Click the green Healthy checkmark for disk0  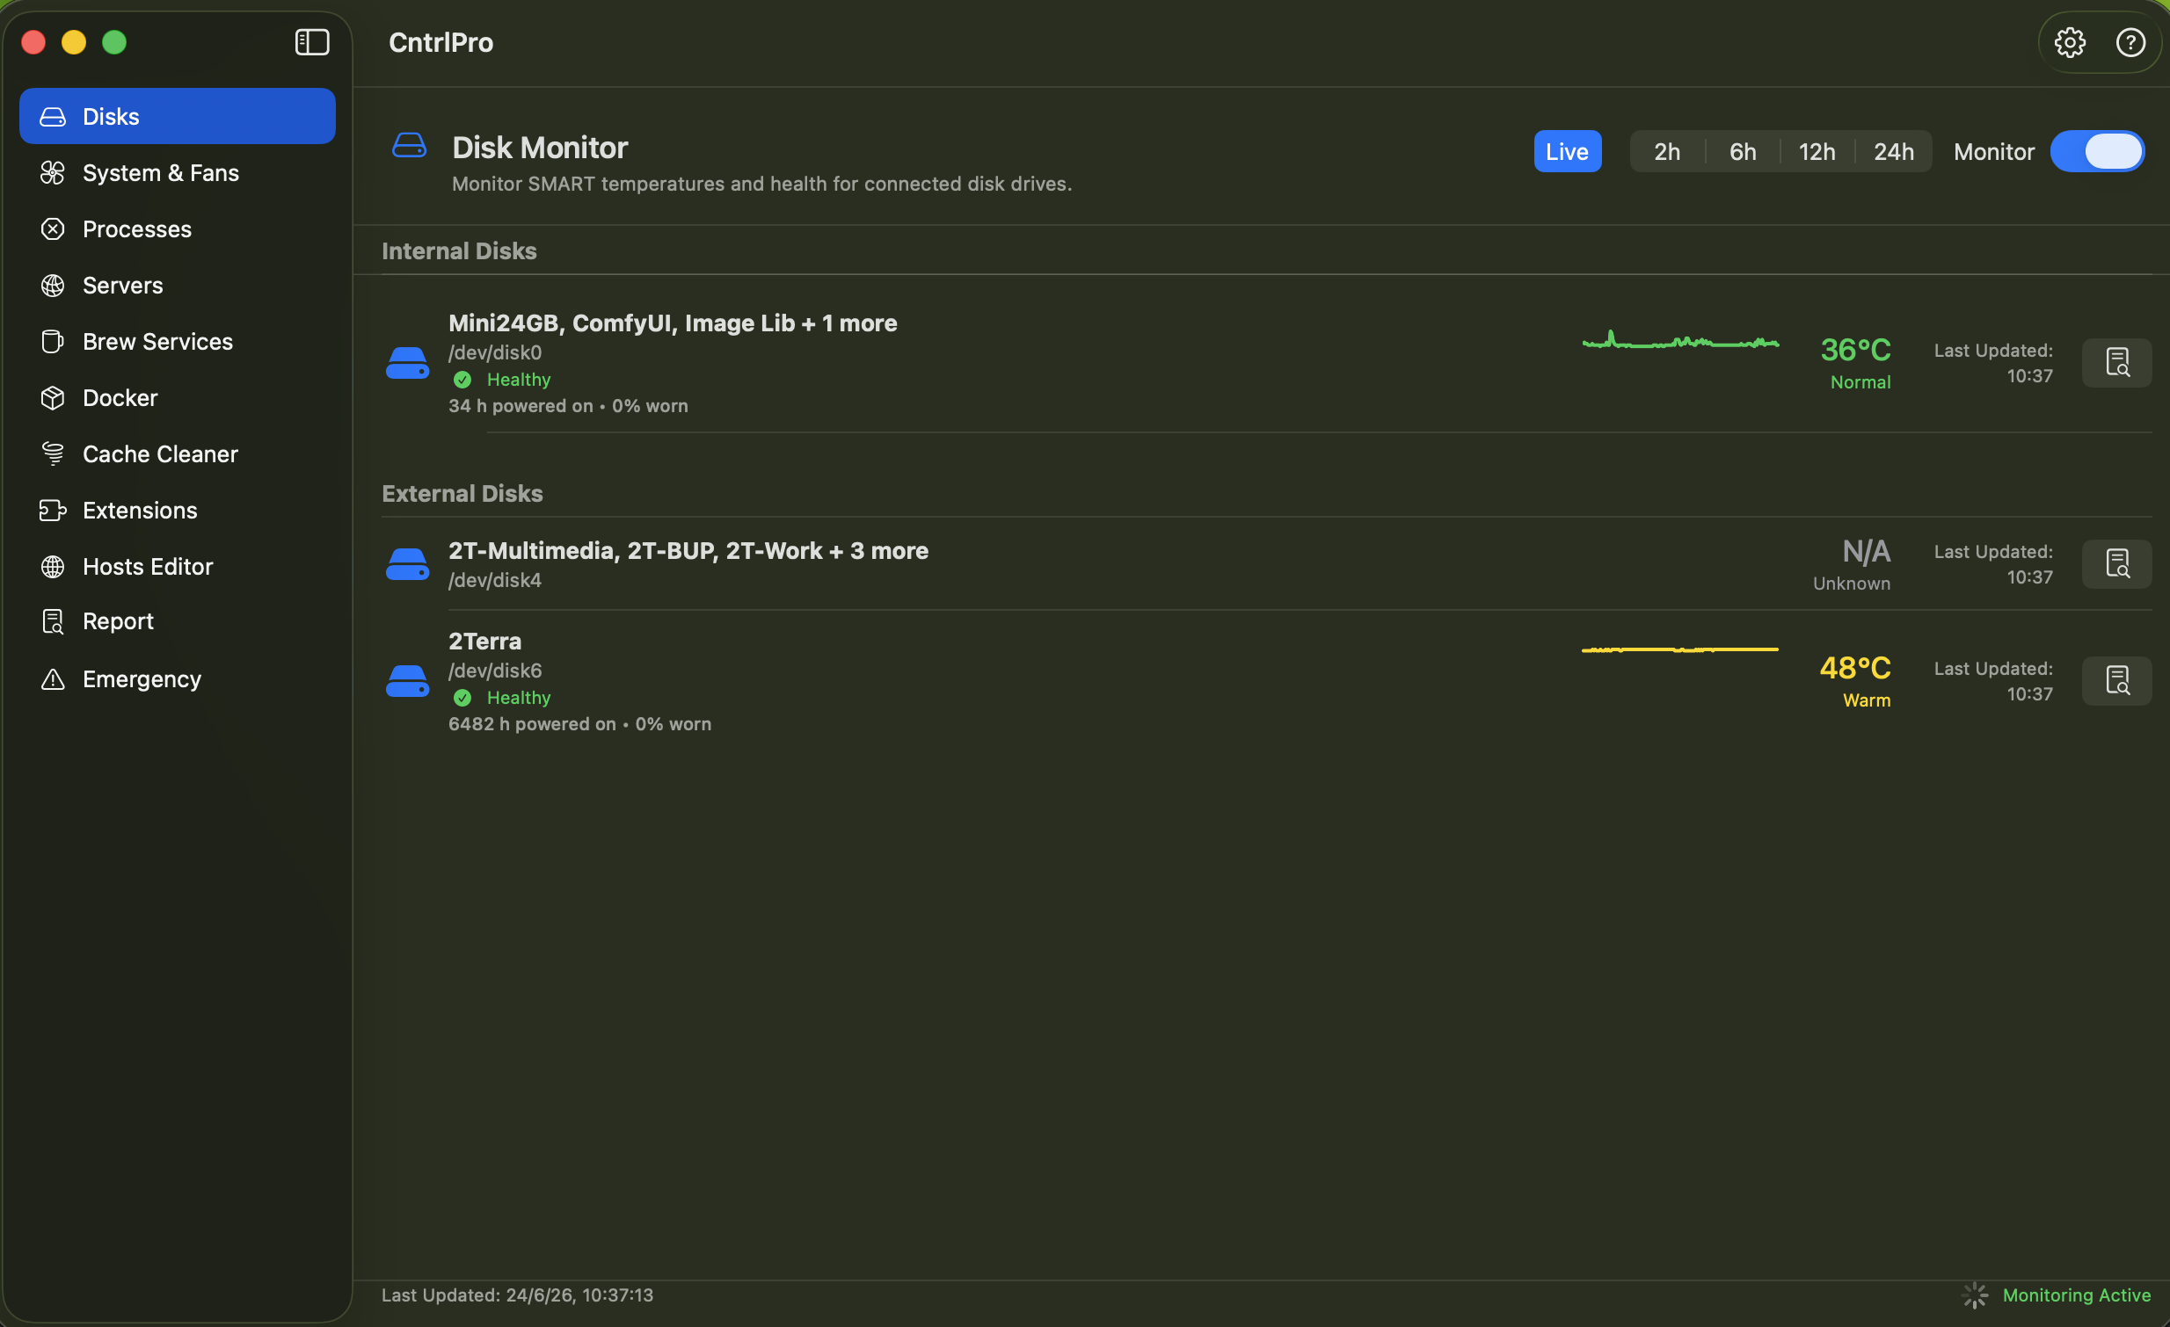(462, 381)
